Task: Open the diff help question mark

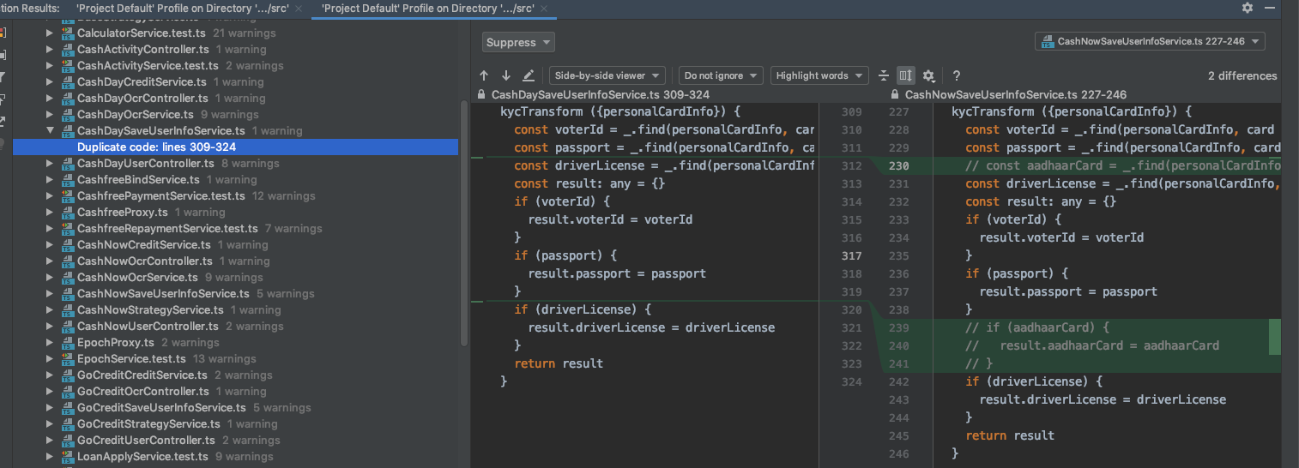Action: 957,75
